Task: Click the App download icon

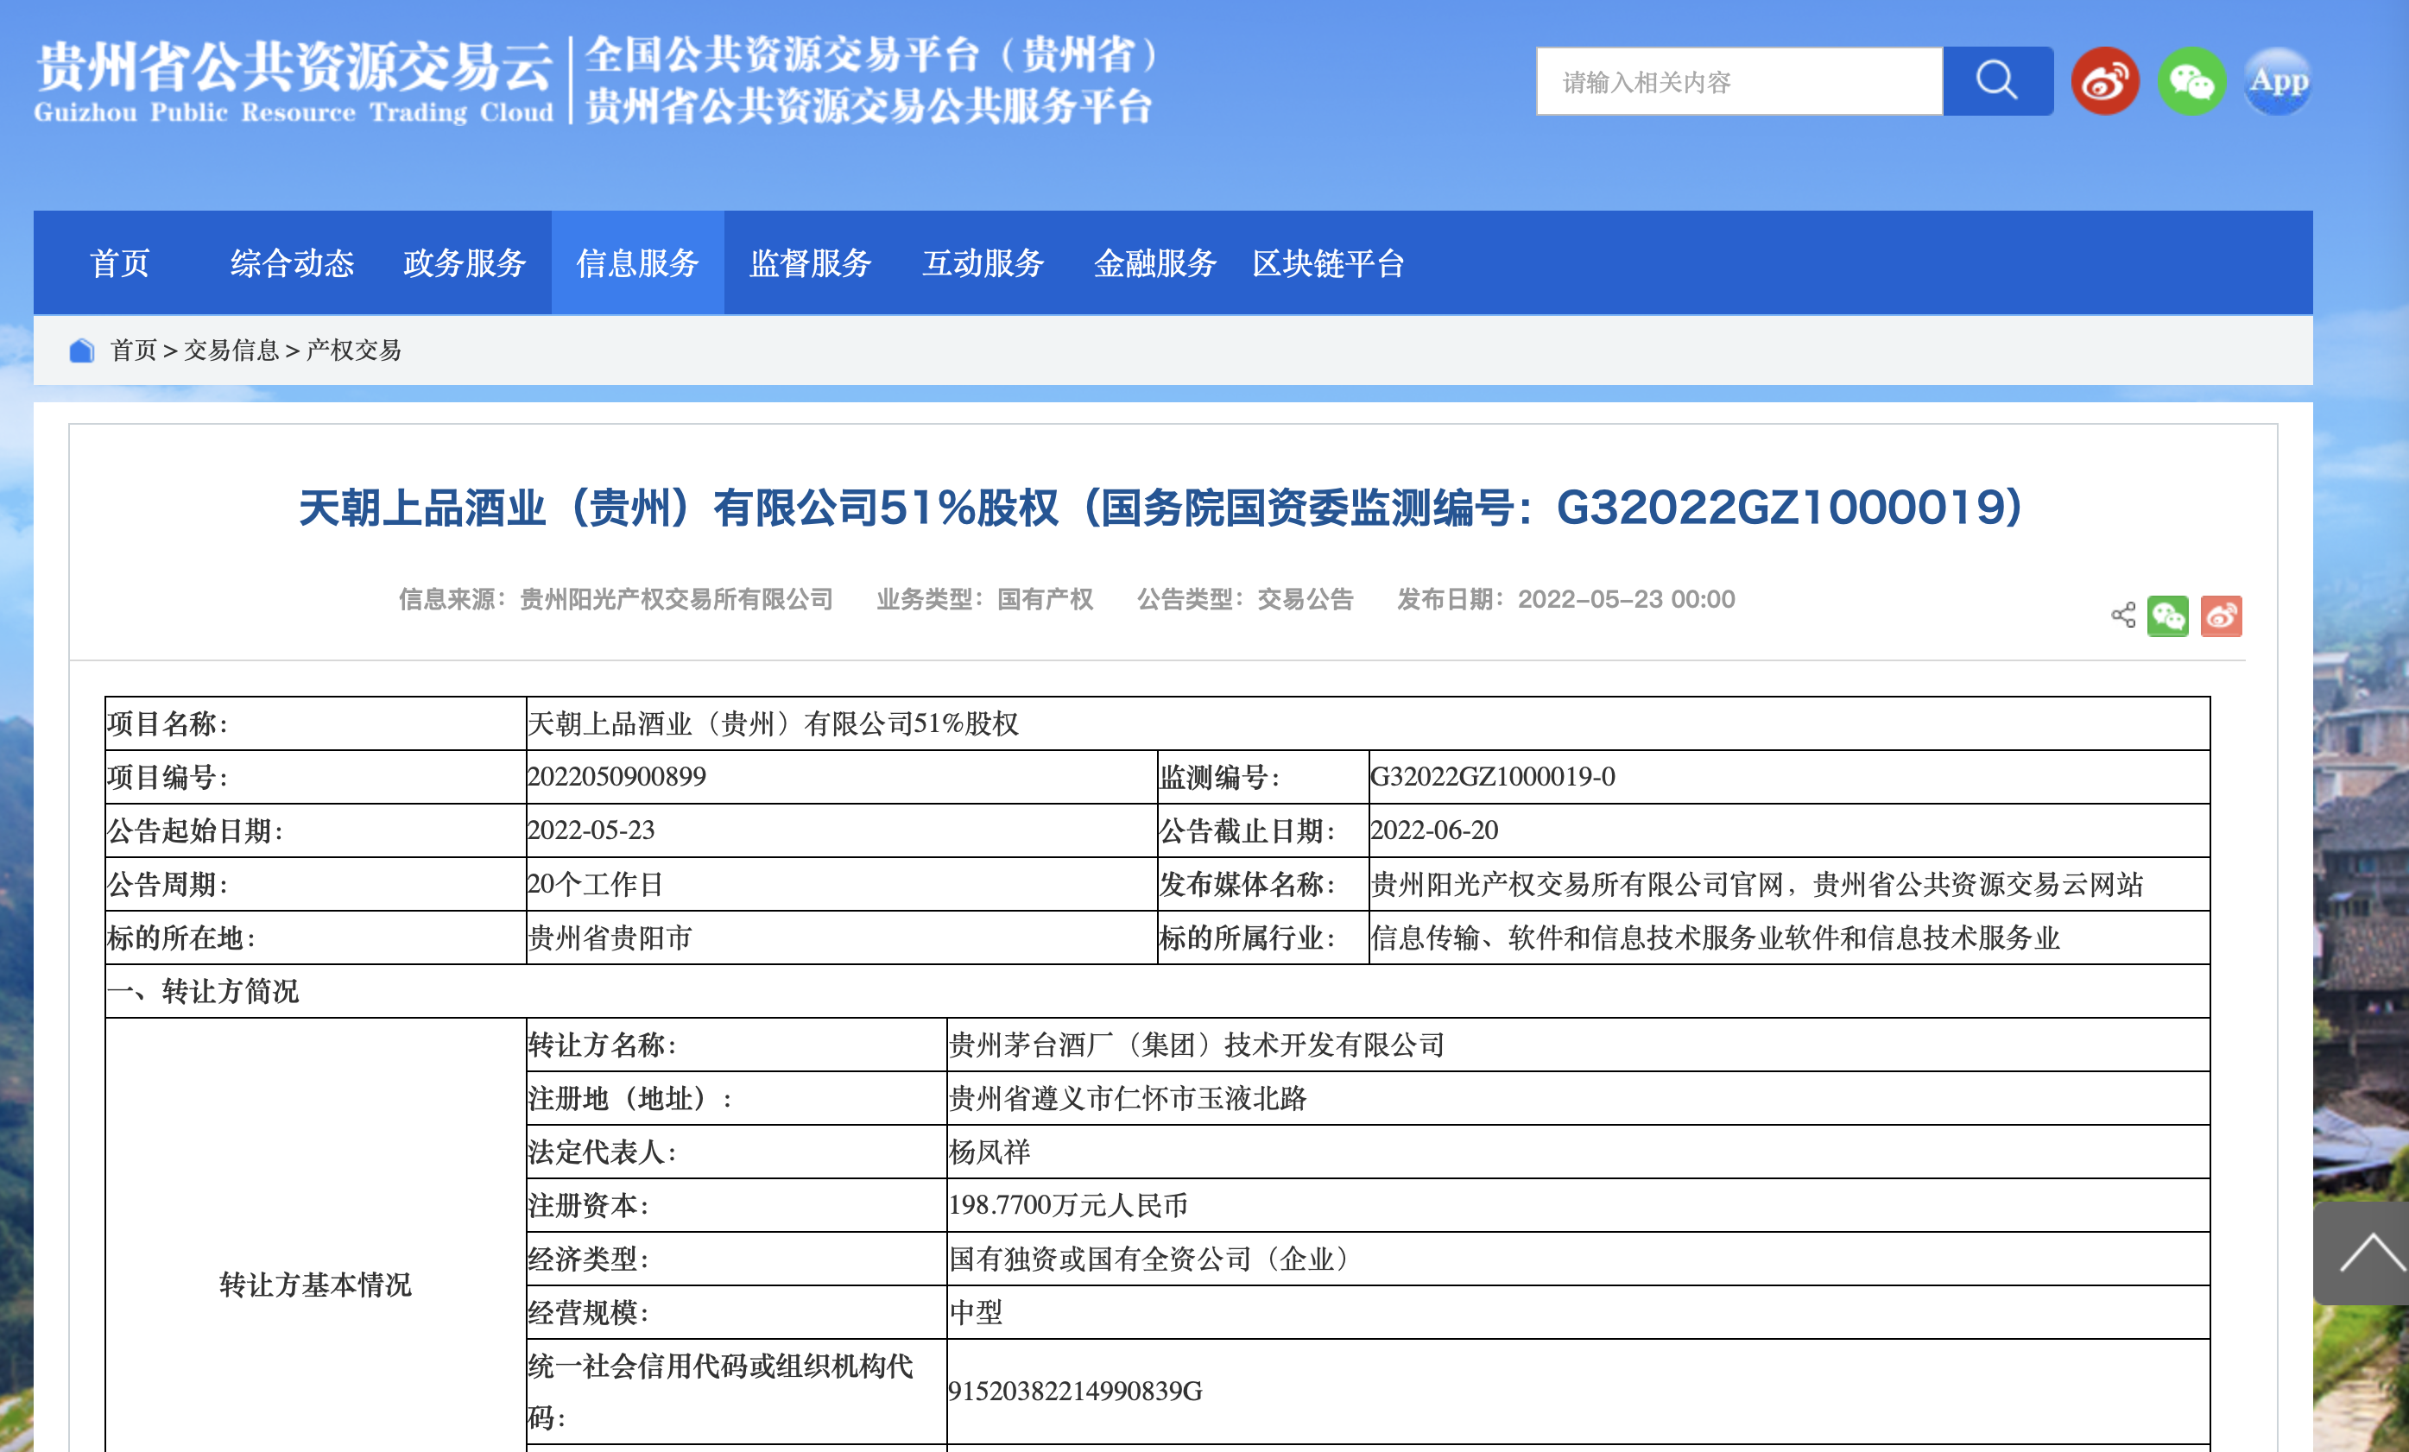Action: (2277, 81)
